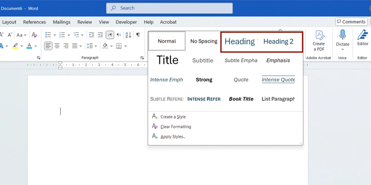
Task: Choose Create a Style option
Action: [x=173, y=117]
